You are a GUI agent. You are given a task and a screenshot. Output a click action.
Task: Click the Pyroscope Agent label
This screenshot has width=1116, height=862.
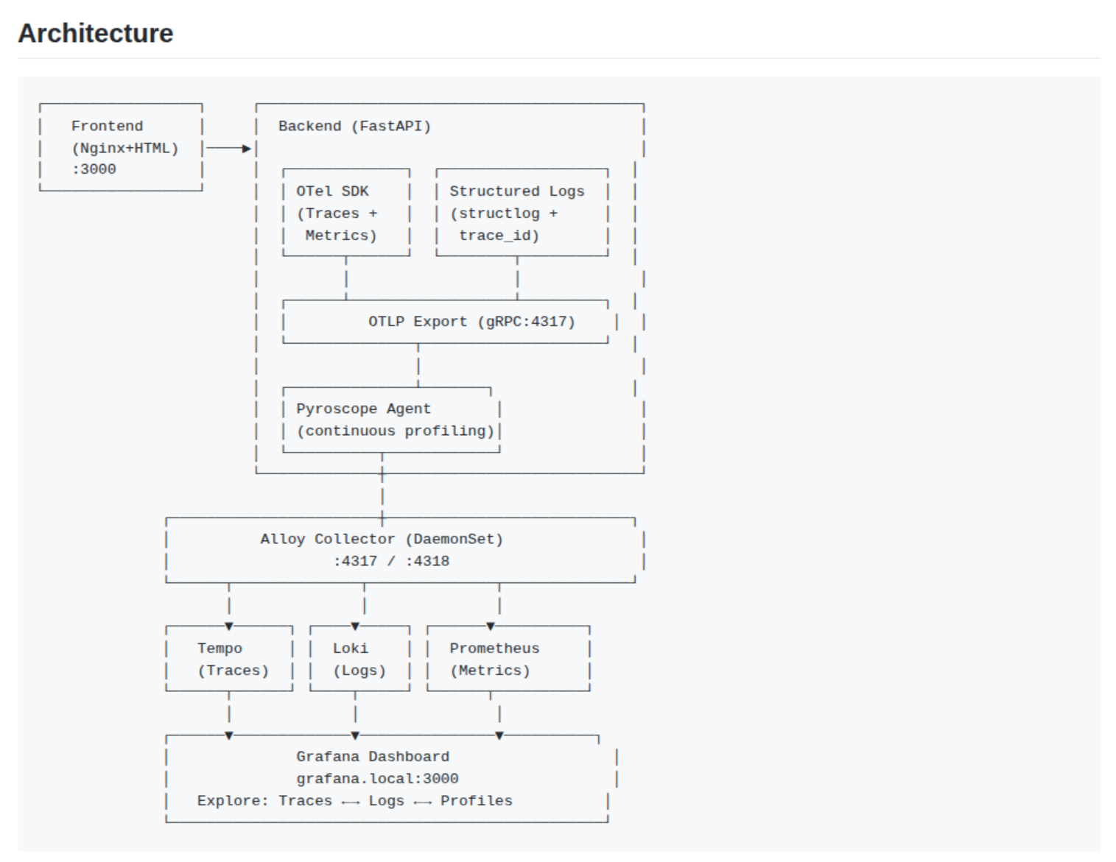363,409
